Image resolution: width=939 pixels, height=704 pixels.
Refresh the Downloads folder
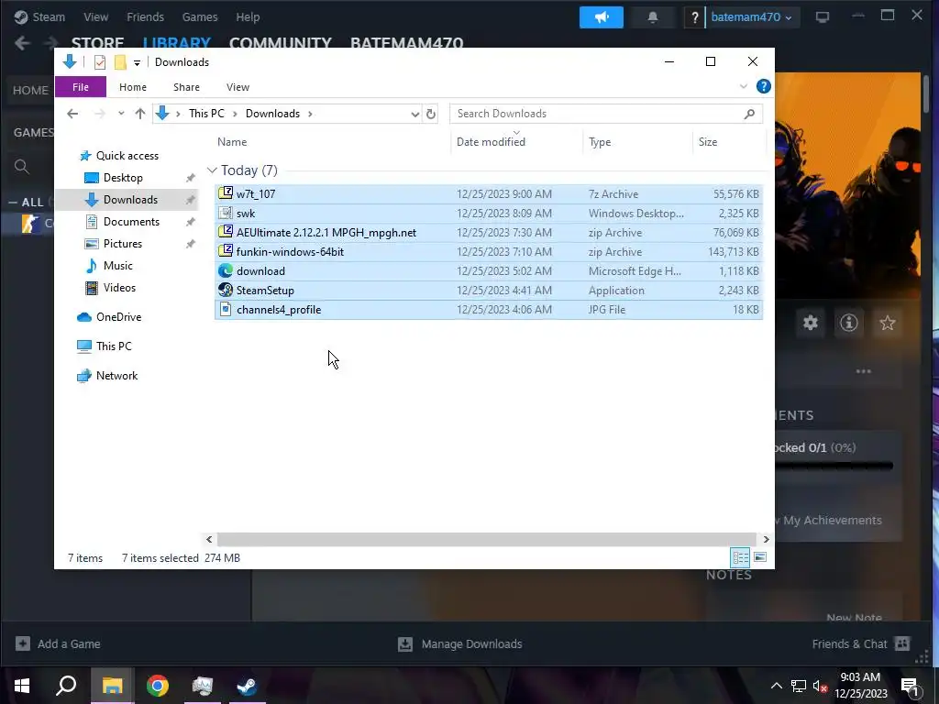point(431,114)
